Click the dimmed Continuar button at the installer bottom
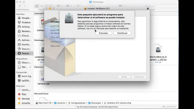Image resolution: width=194 pixels, height=109 pixels. 139,77
